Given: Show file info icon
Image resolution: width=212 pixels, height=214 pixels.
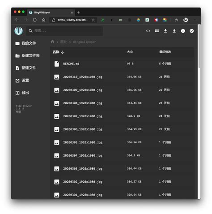Looking at the screenshot, I should click(183, 31).
